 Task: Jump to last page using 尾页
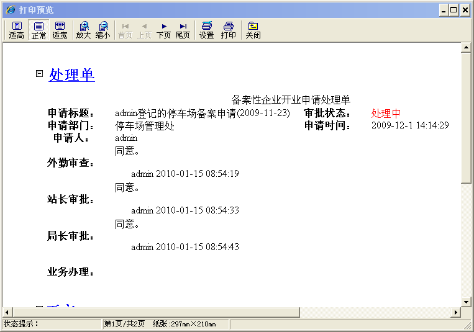183,30
